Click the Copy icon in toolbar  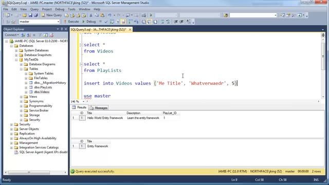click(97, 15)
